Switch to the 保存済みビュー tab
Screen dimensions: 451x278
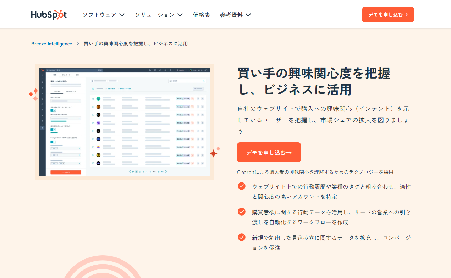click(x=71, y=91)
